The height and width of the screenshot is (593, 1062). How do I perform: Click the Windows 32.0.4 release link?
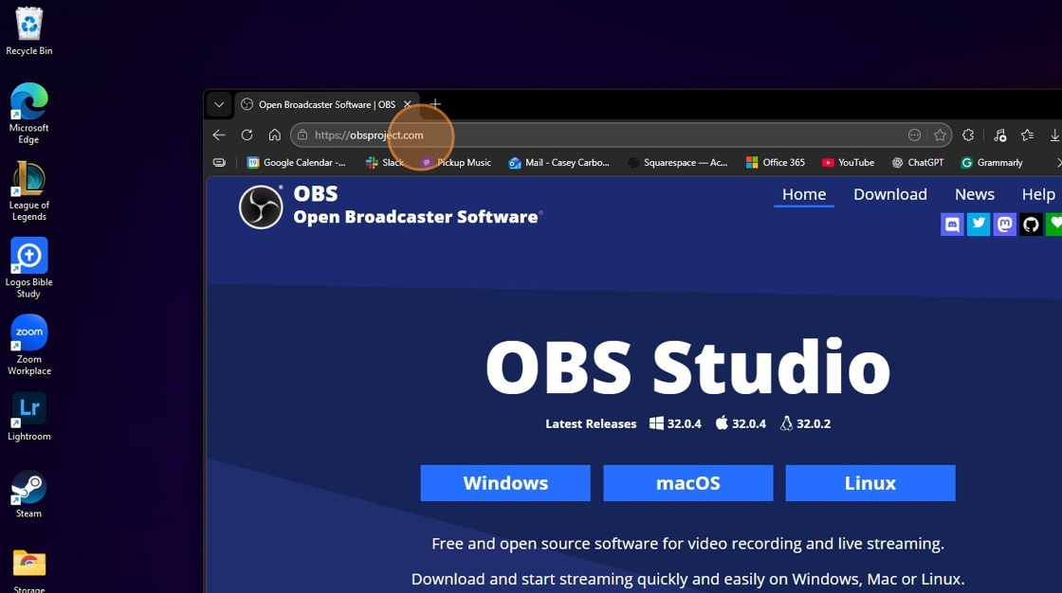pyautogui.click(x=675, y=423)
